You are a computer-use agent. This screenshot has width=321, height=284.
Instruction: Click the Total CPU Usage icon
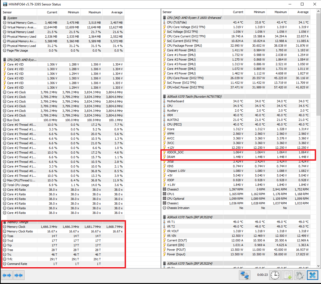click(5, 185)
